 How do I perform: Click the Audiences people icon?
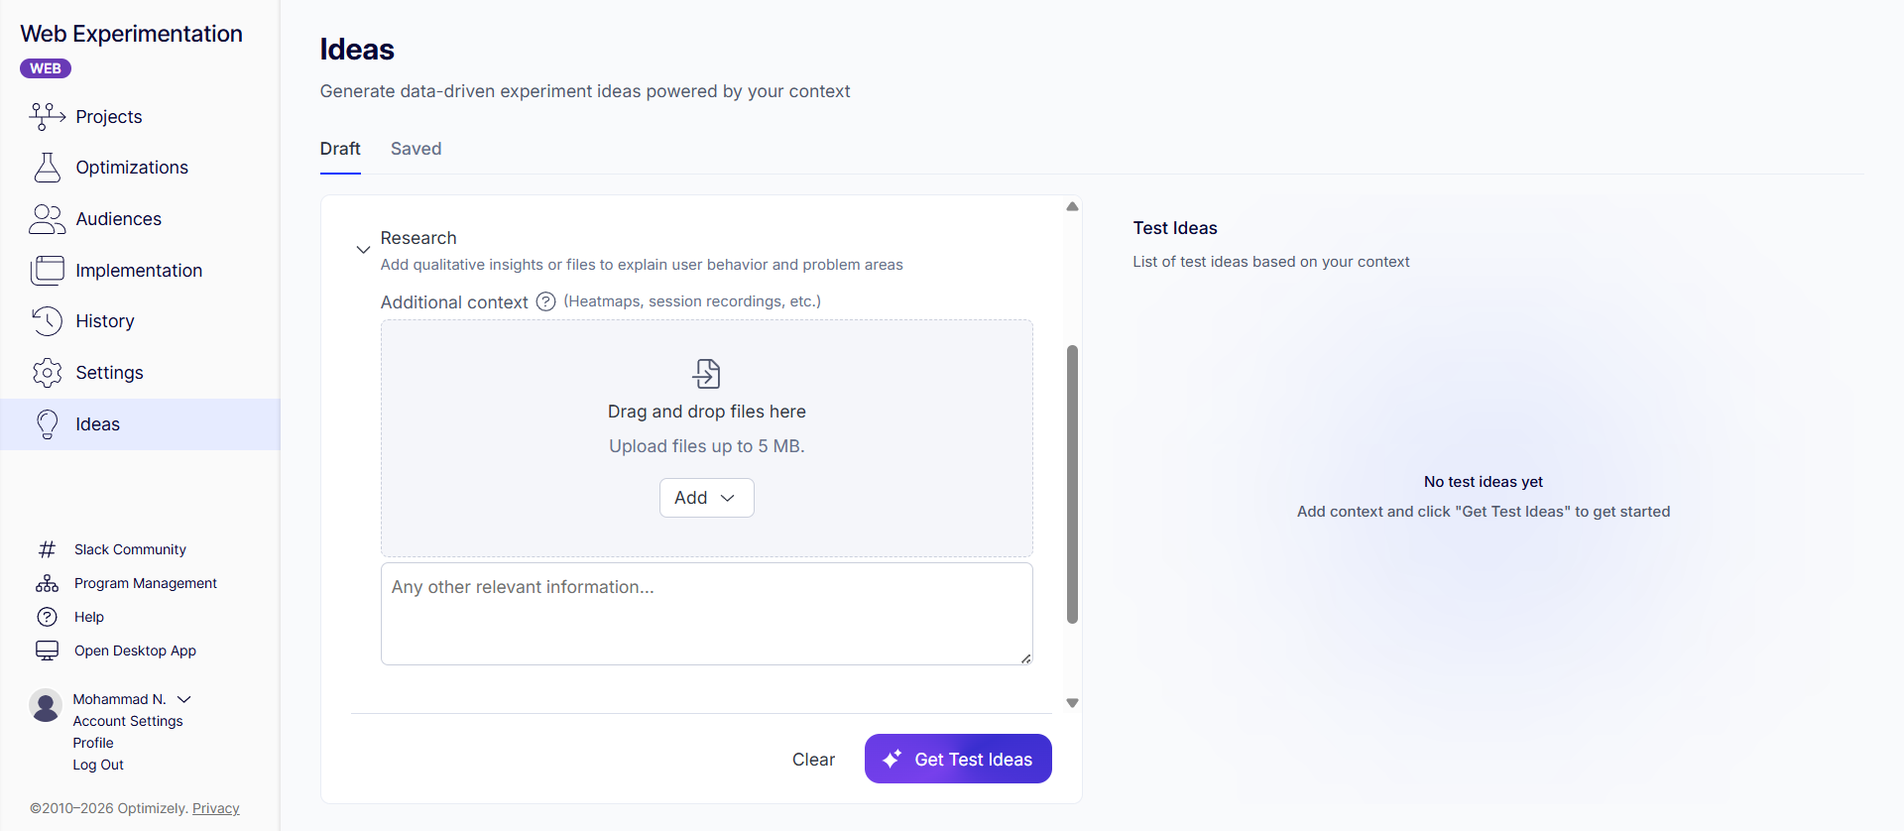(47, 219)
